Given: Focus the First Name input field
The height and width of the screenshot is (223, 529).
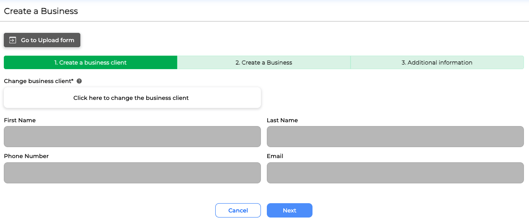Looking at the screenshot, I should click(x=132, y=137).
